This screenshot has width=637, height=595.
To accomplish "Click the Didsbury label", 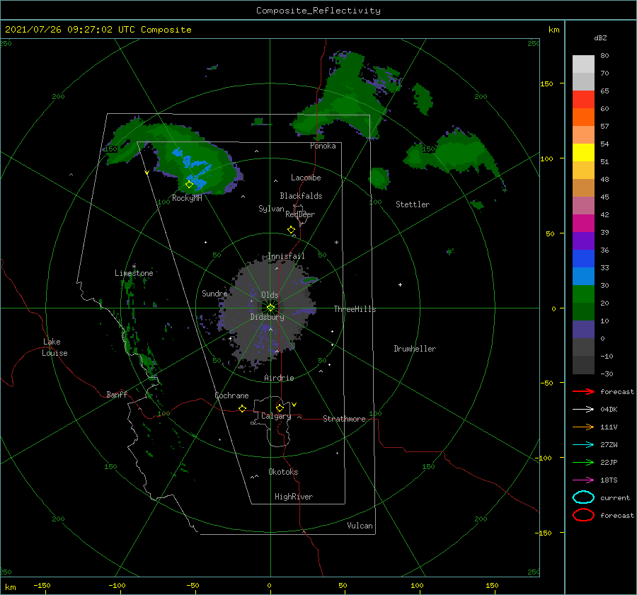I will point(267,317).
